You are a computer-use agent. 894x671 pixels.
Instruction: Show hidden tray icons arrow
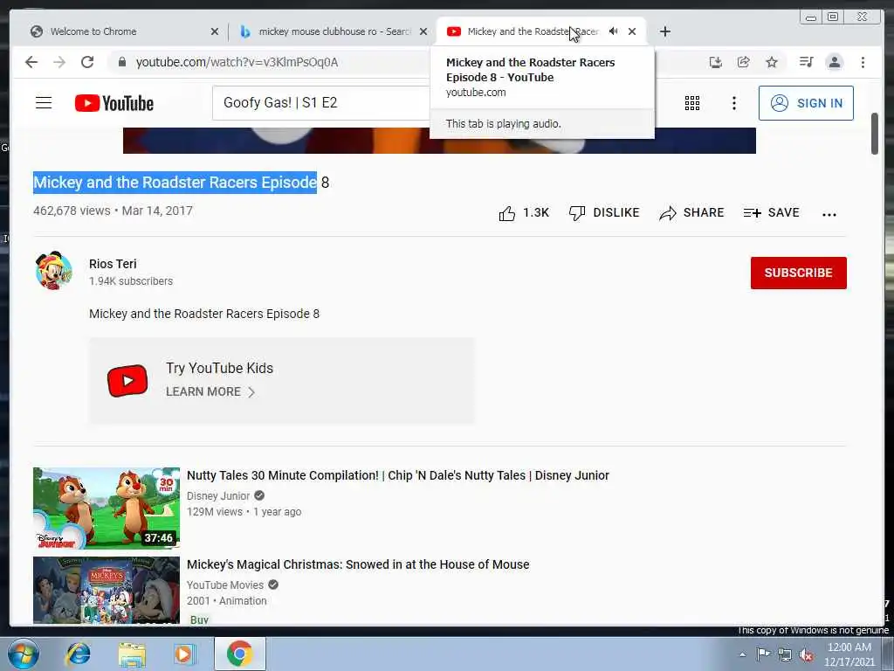[742, 654]
